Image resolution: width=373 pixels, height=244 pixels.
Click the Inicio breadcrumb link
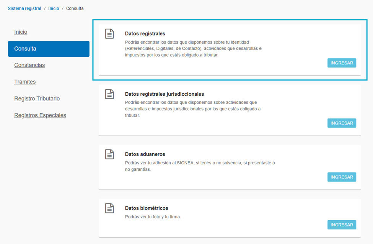point(54,8)
